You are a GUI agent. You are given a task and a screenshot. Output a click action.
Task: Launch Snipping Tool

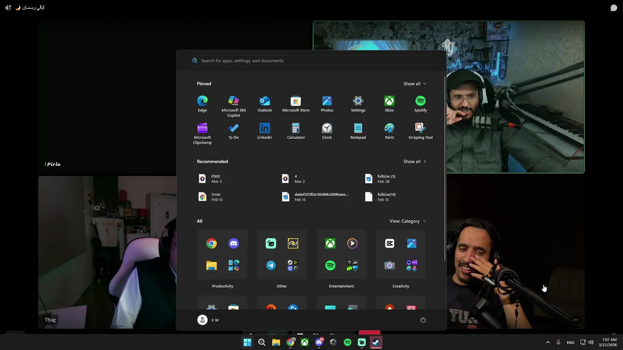click(421, 131)
